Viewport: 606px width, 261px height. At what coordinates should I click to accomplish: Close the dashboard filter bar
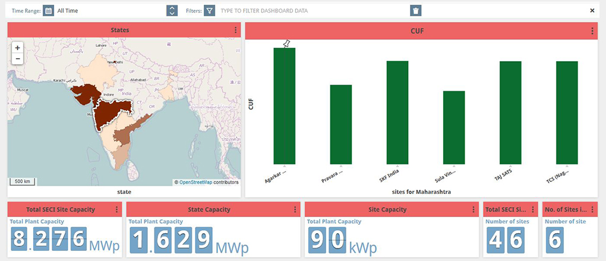(x=592, y=11)
